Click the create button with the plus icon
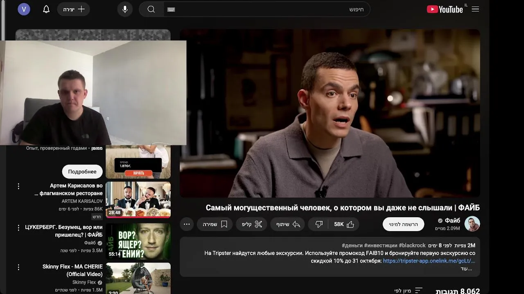 (74, 9)
